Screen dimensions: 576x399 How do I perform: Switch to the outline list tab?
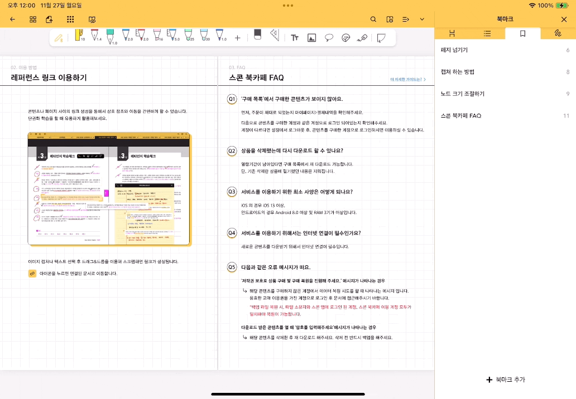(x=487, y=33)
